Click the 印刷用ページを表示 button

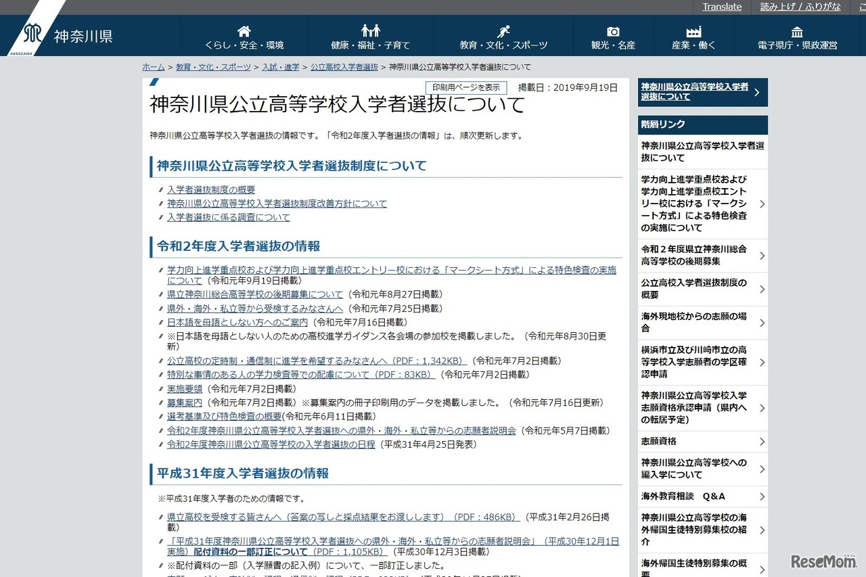tap(465, 87)
